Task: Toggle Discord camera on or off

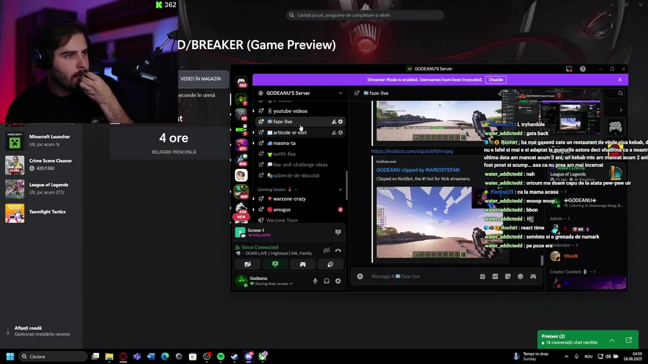Action: [248, 264]
